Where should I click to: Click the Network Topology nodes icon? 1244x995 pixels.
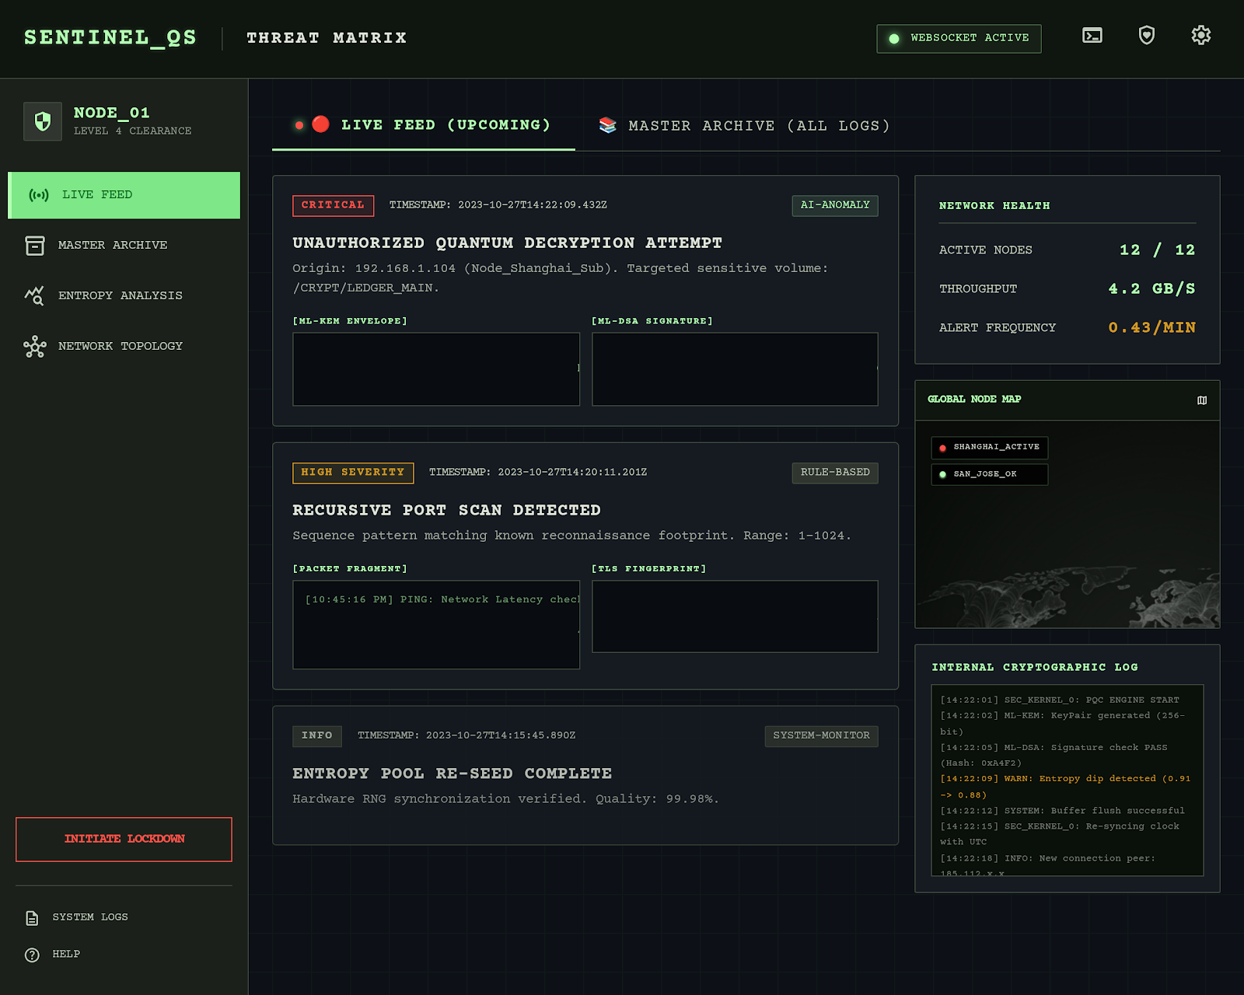pos(34,346)
